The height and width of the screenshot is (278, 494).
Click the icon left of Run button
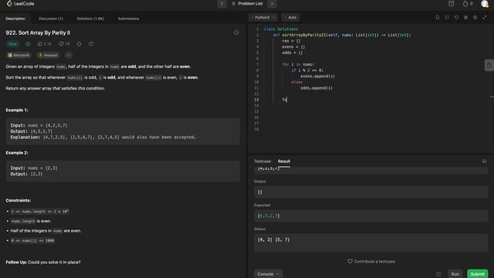pos(438,274)
